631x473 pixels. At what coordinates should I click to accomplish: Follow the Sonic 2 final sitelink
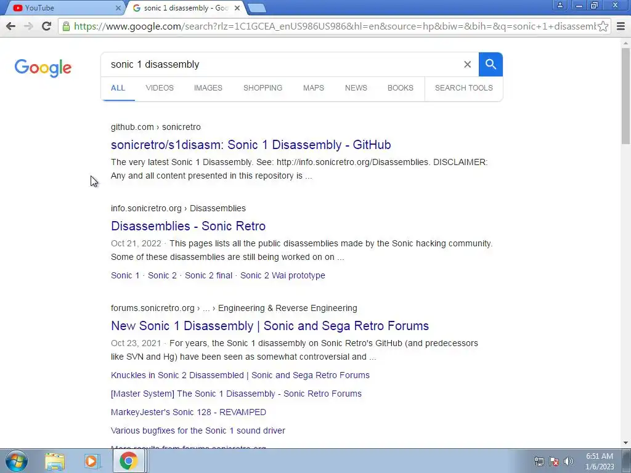(x=208, y=275)
